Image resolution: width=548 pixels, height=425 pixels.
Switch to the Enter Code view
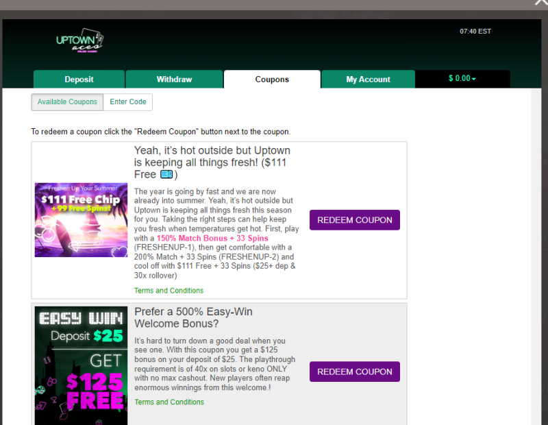click(128, 102)
